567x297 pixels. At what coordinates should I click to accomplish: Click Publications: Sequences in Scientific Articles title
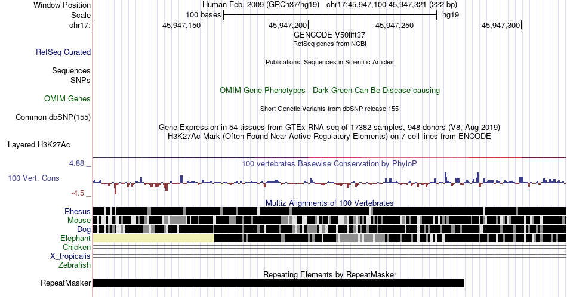click(329, 62)
